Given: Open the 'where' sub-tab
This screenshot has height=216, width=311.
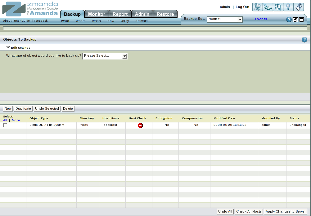Looking at the screenshot, I should (x=81, y=21).
